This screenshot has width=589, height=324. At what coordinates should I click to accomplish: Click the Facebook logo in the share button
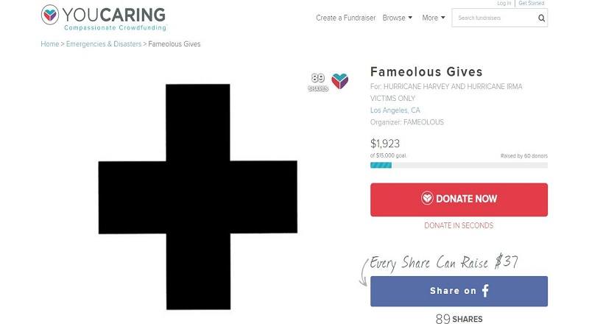[485, 291]
